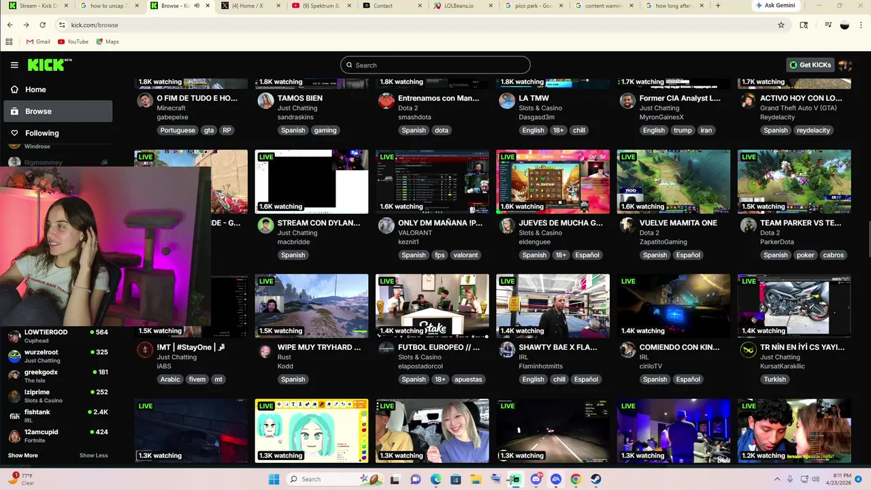Click the ZapatitoGaming channel avatar
The image size is (871, 490).
627,225
